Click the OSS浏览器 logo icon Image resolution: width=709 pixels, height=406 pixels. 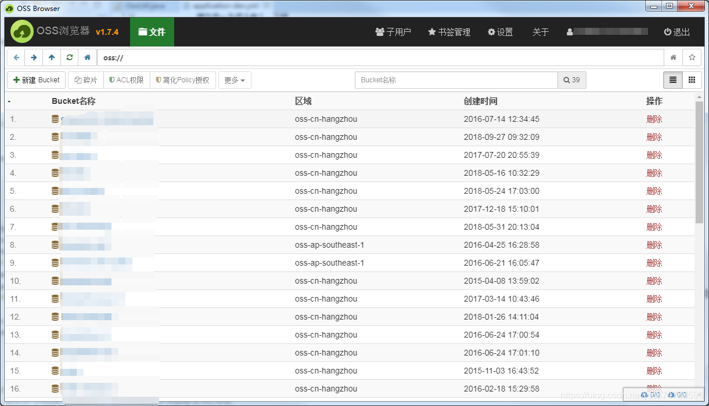pos(22,32)
